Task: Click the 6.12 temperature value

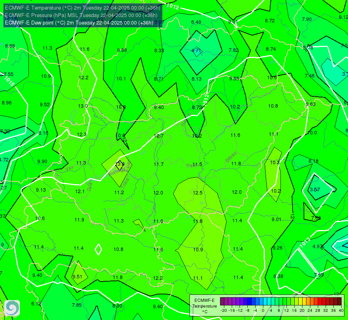Action: 36,304
